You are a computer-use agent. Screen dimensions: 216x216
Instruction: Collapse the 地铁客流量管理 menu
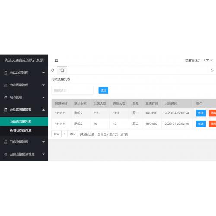[24, 110]
